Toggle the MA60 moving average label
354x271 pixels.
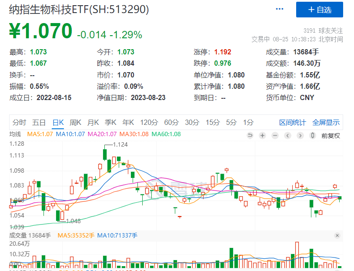pos(166,134)
